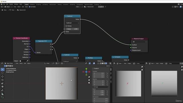Image resolution: width=183 pixels, height=103 pixels.
Task: Toggle X-ray mode in 3D viewport header
Action: coord(98,63)
